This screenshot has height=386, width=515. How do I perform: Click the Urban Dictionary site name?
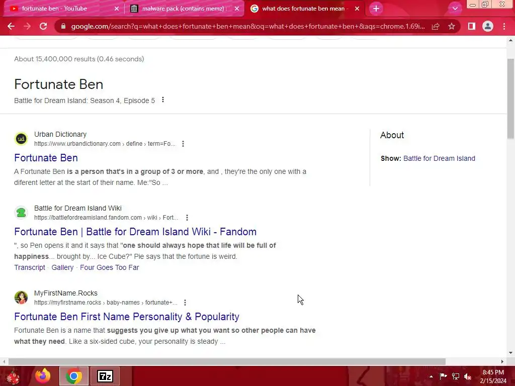pyautogui.click(x=60, y=134)
